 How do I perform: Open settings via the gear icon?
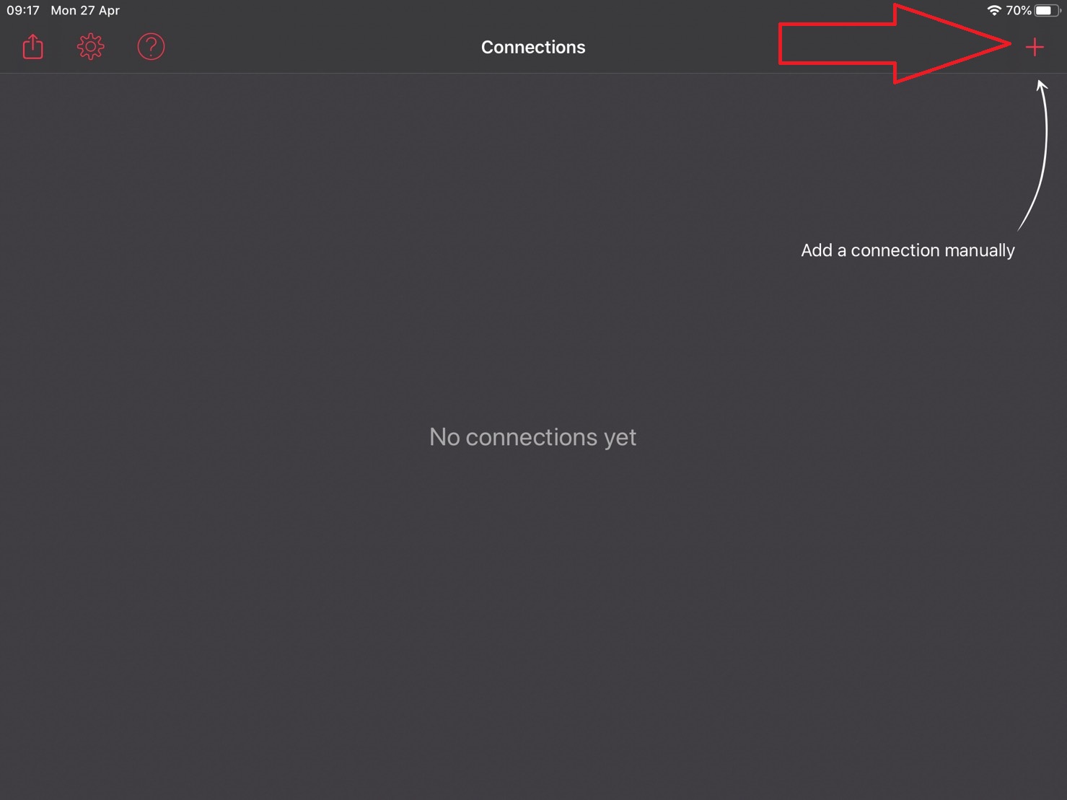[91, 47]
